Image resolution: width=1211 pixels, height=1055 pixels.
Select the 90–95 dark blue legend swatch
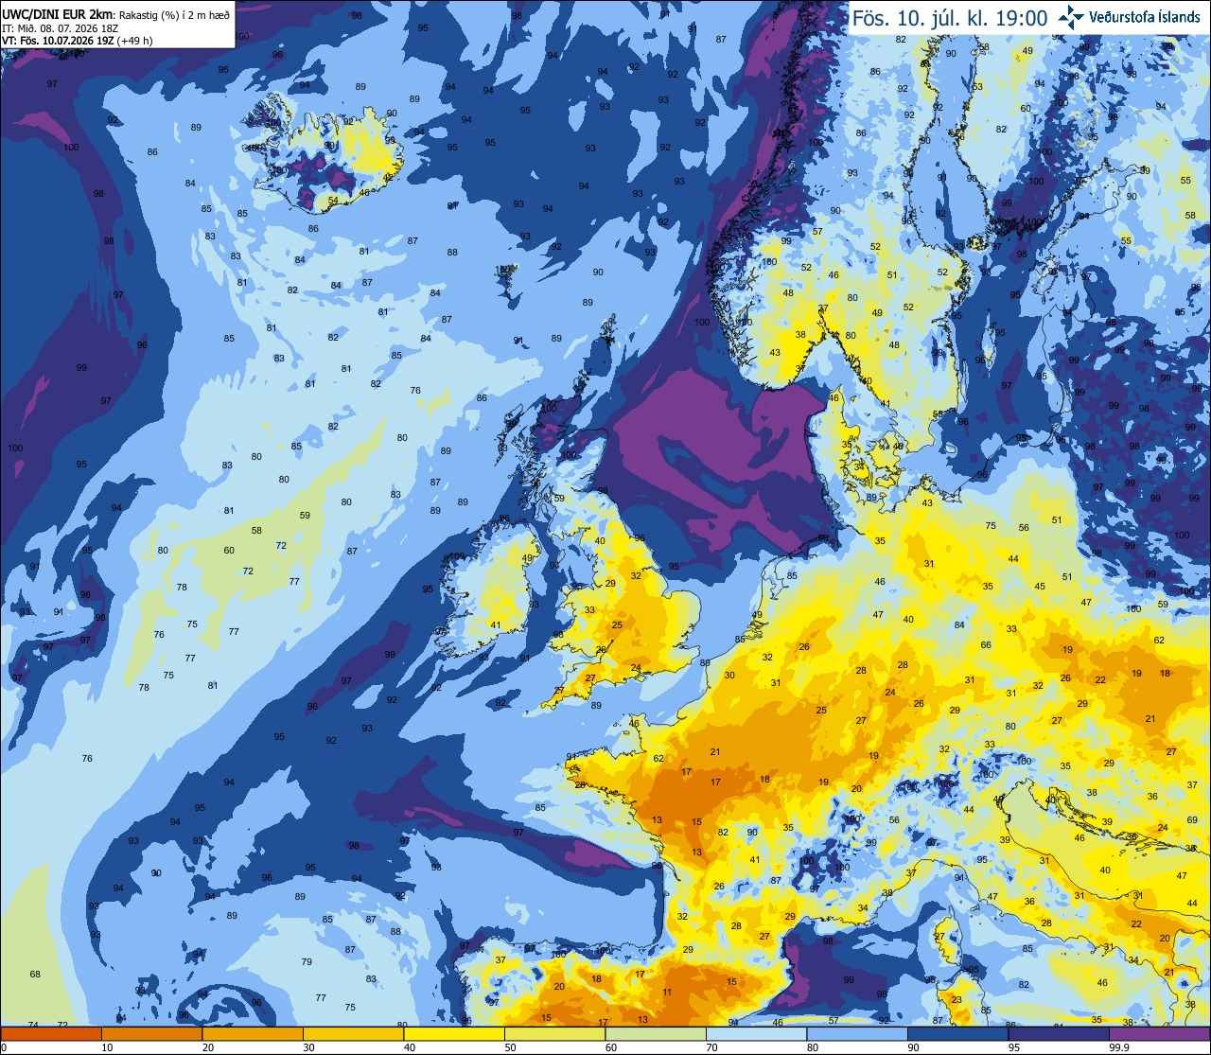pos(957,1033)
